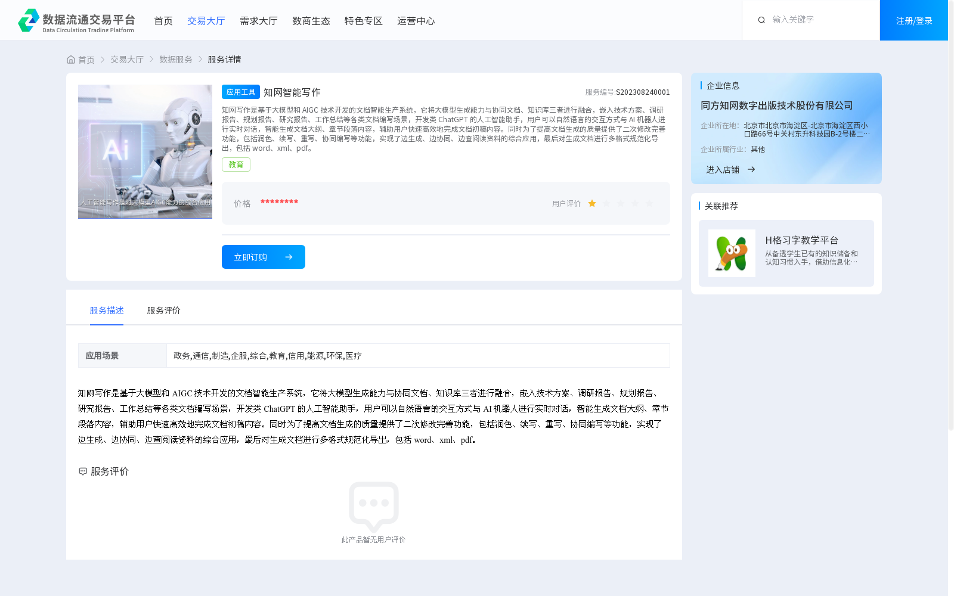Go to 首页 in the breadcrumb
This screenshot has width=954, height=596.
coord(86,60)
